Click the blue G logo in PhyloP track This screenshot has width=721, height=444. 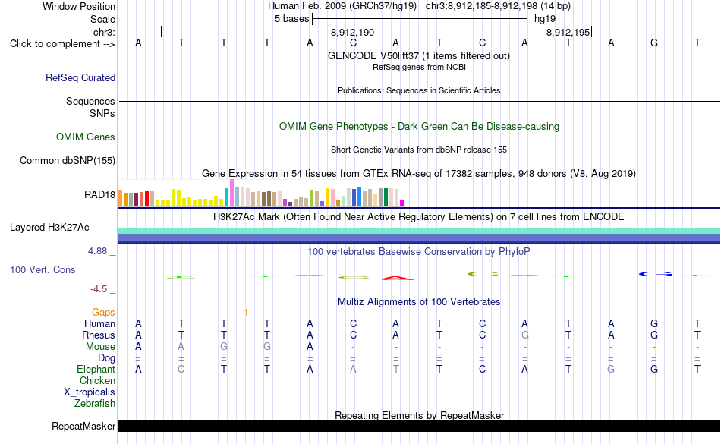[655, 274]
